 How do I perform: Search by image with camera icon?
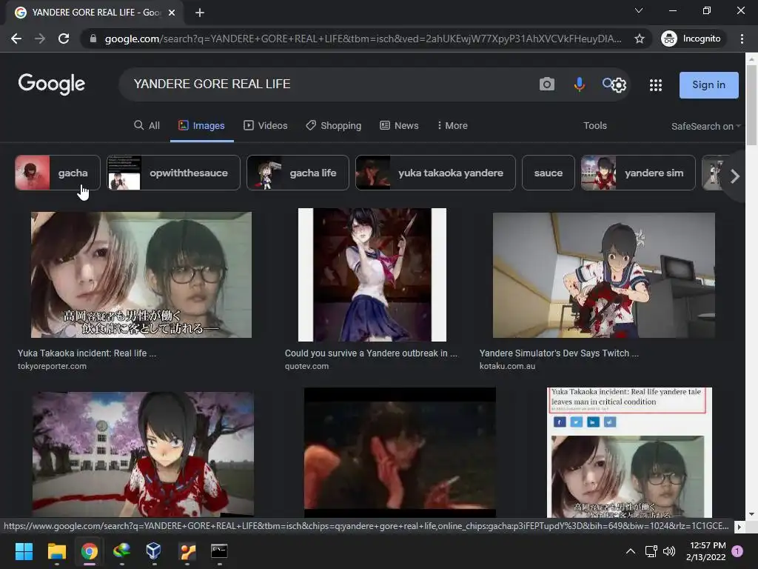(x=547, y=84)
